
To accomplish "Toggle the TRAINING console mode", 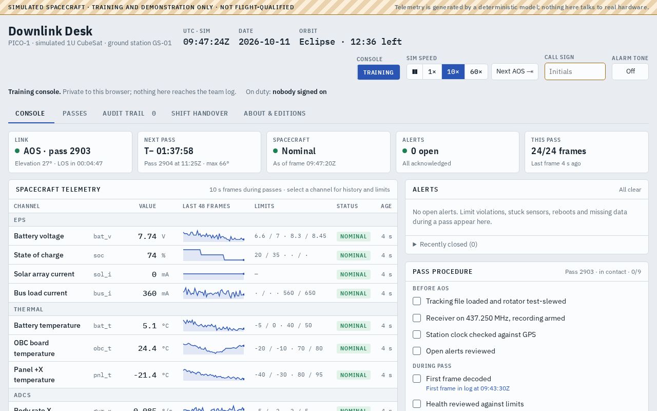I will [378, 72].
